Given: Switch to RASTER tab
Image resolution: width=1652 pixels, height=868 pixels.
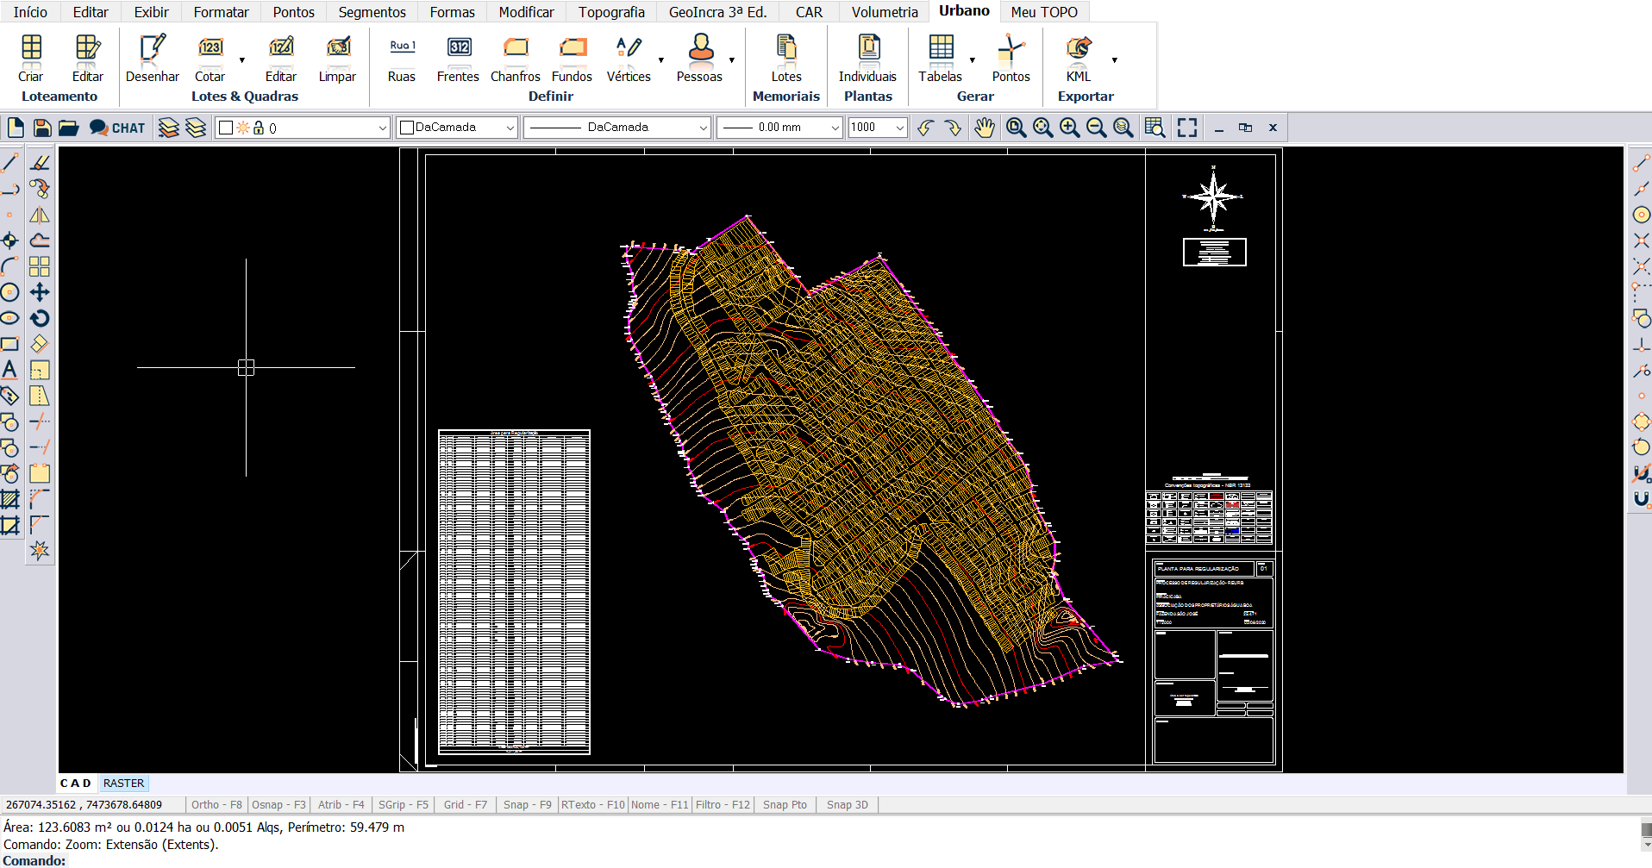Looking at the screenshot, I should pyautogui.click(x=123, y=784).
